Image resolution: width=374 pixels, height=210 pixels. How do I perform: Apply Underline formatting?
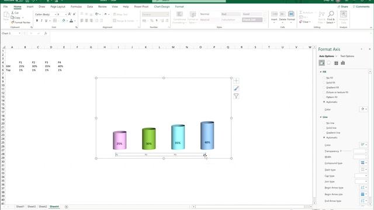tap(46, 21)
